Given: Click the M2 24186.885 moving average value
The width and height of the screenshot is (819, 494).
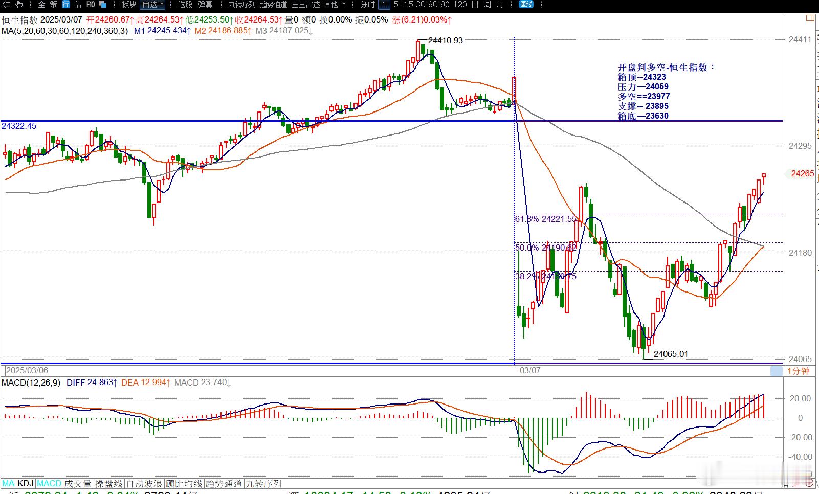Looking at the screenshot, I should pos(224,31).
